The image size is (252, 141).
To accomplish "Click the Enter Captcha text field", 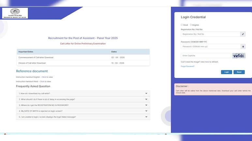I will (x=206, y=56).
